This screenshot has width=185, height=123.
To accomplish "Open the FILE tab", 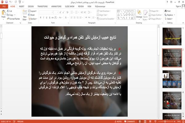I will (4, 6).
